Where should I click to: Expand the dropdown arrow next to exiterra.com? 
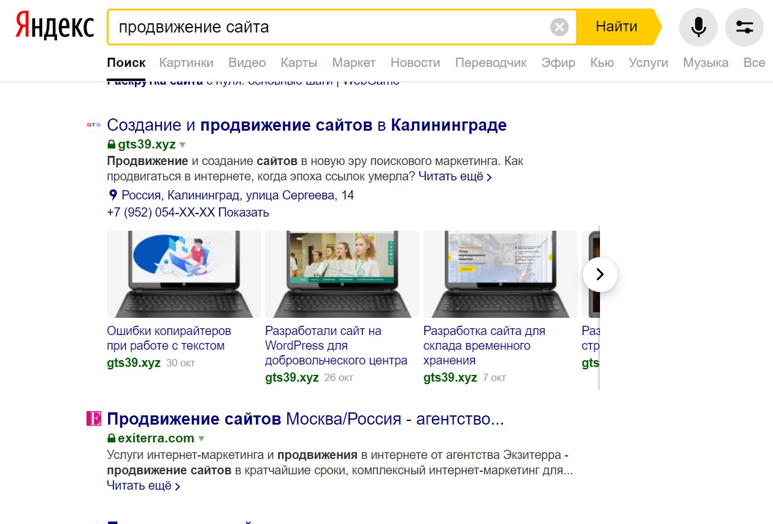201,439
